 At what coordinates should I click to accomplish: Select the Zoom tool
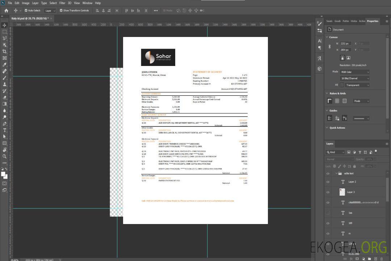tap(4, 156)
